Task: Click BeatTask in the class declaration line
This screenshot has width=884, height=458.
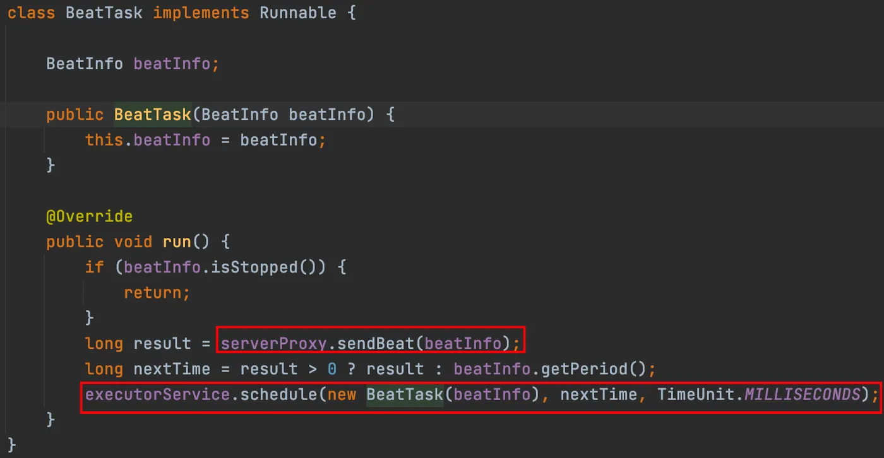Action: click(x=104, y=13)
